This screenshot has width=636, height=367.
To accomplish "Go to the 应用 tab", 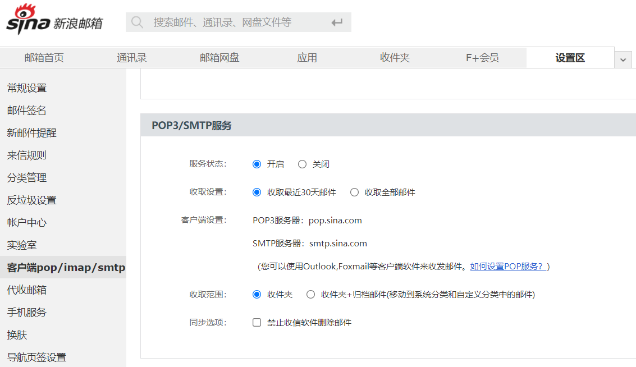I will (307, 58).
